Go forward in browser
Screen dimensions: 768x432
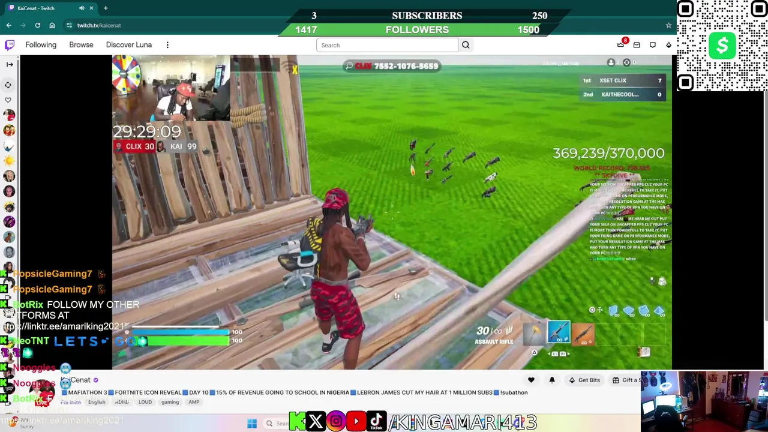point(23,25)
